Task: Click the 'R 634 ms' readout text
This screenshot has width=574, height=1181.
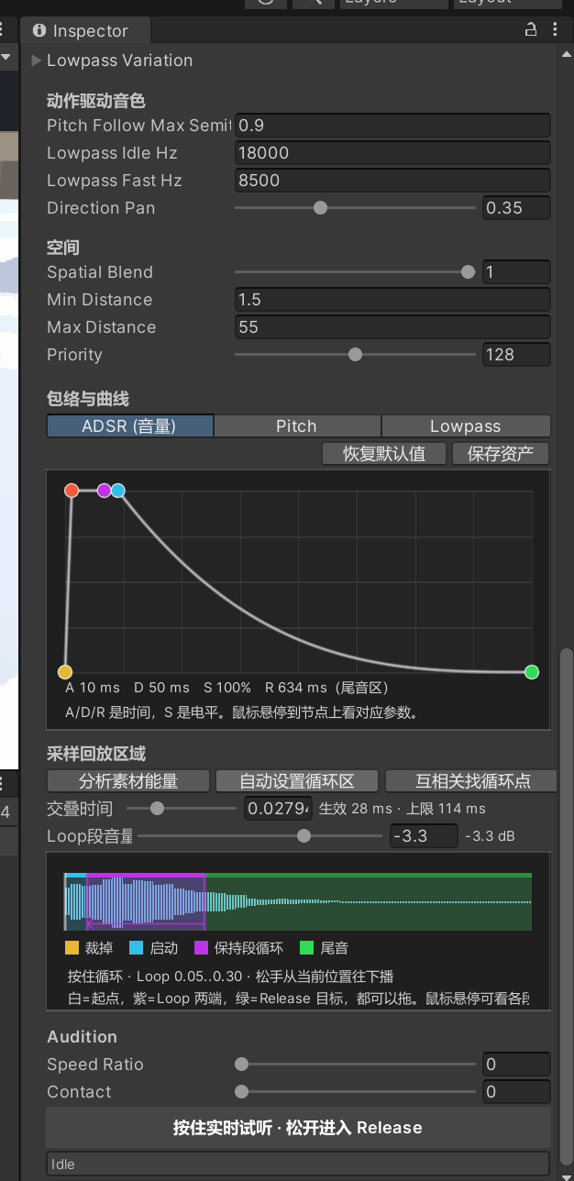Action: coord(296,688)
